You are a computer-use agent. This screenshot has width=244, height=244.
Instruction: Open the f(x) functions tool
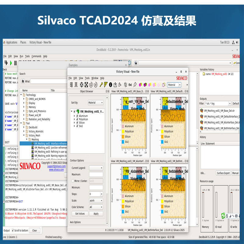pos(130,85)
